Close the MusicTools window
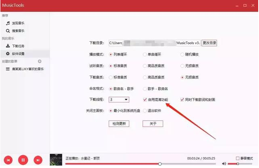Image resolution: width=259 pixels, height=168 pixels. tap(253, 6)
